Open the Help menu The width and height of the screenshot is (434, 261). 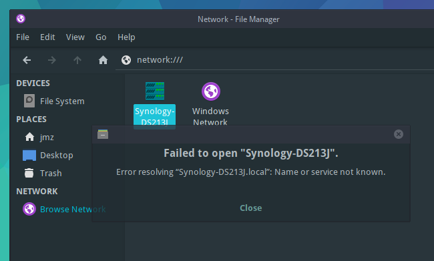[x=126, y=37]
